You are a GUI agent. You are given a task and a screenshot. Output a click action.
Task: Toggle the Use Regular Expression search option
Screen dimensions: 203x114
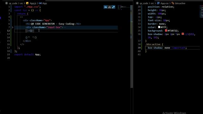click(x=114, y=7)
